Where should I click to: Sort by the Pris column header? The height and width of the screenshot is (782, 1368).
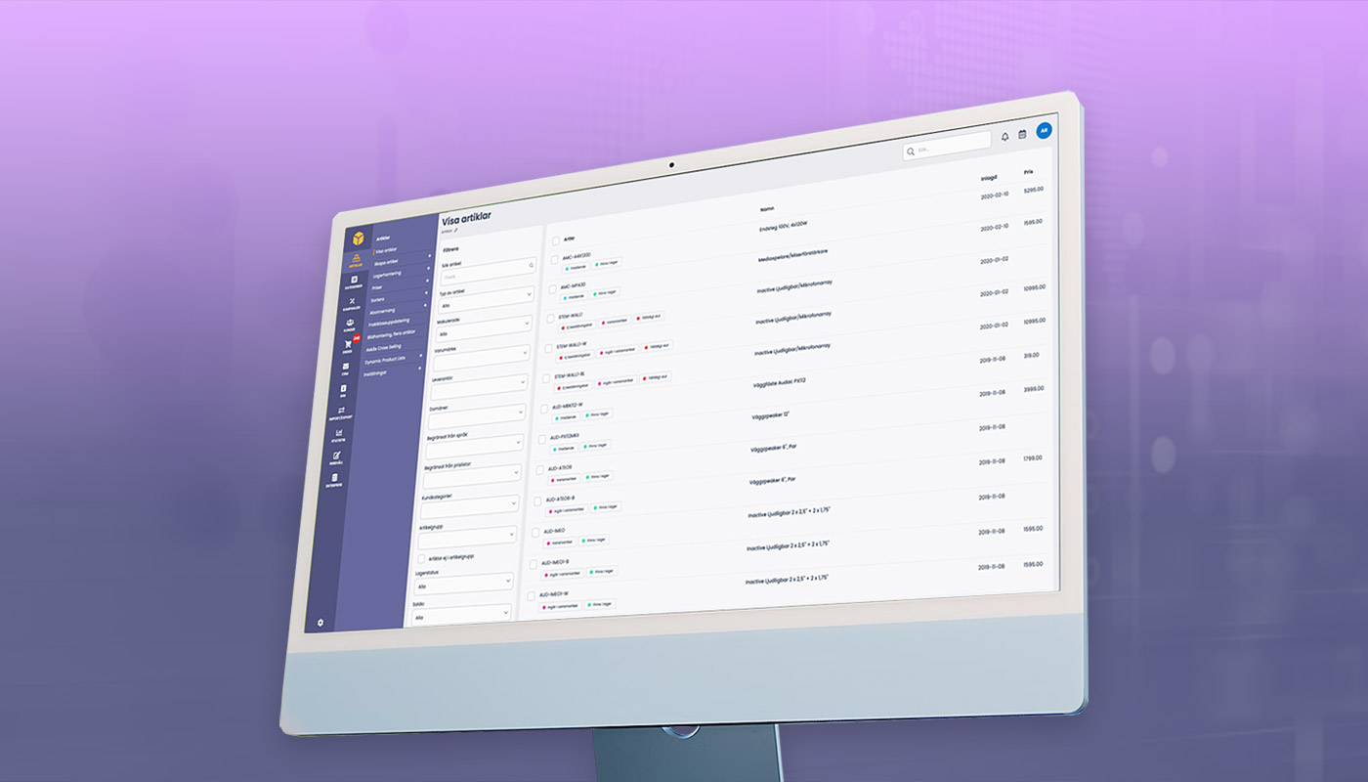pyautogui.click(x=1028, y=172)
